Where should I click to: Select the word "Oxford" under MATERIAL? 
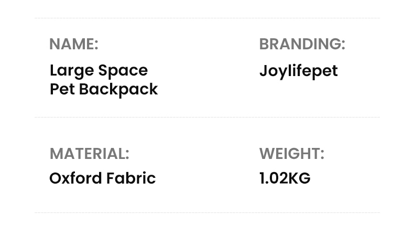pos(75,178)
